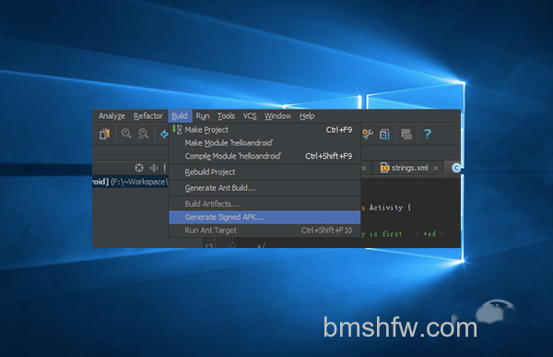Select Make Project from Build menu

pyautogui.click(x=265, y=130)
